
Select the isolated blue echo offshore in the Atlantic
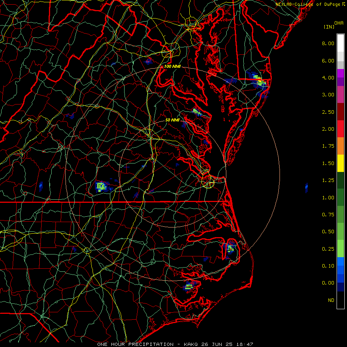(307, 188)
